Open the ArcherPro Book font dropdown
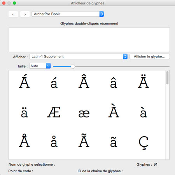 (x=68, y=14)
